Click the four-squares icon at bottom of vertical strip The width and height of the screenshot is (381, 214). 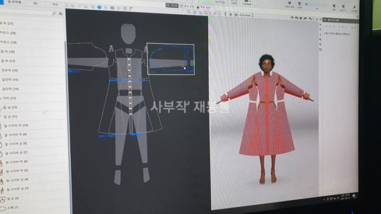point(320,50)
